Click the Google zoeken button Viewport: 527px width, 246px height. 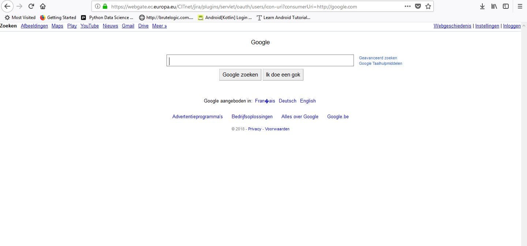pyautogui.click(x=240, y=75)
